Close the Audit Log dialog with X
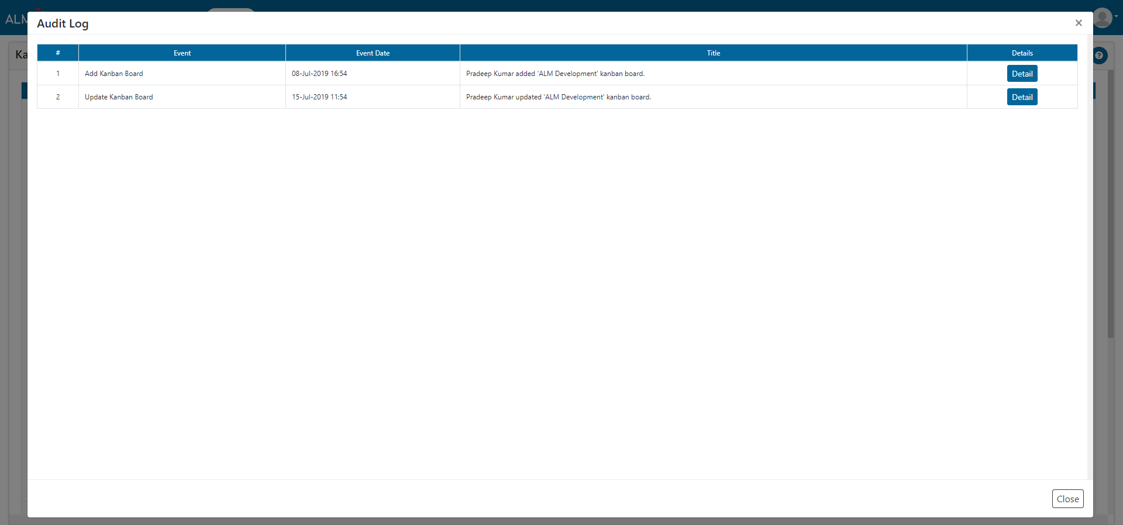The image size is (1123, 525). pyautogui.click(x=1079, y=23)
